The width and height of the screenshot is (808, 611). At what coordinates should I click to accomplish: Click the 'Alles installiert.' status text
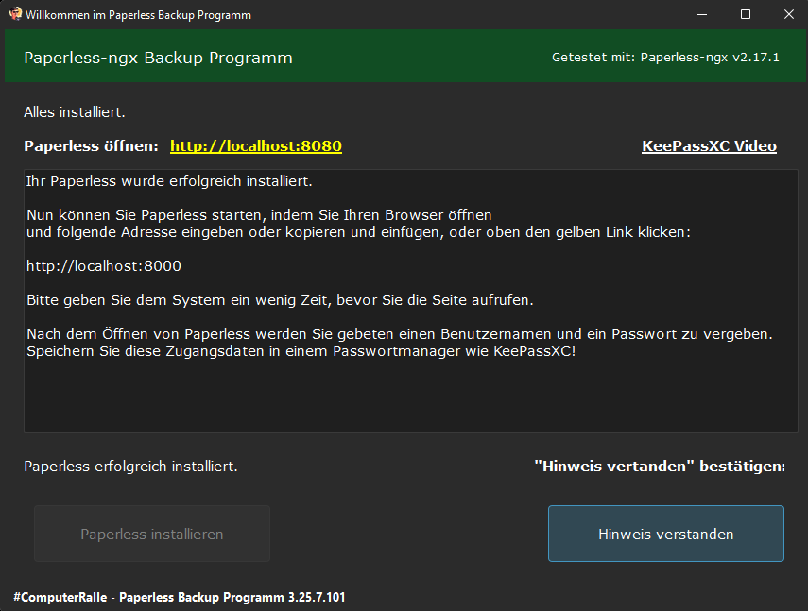[75, 112]
